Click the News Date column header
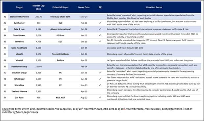Viewport: 204px width, 121px height. (x=84, y=8)
